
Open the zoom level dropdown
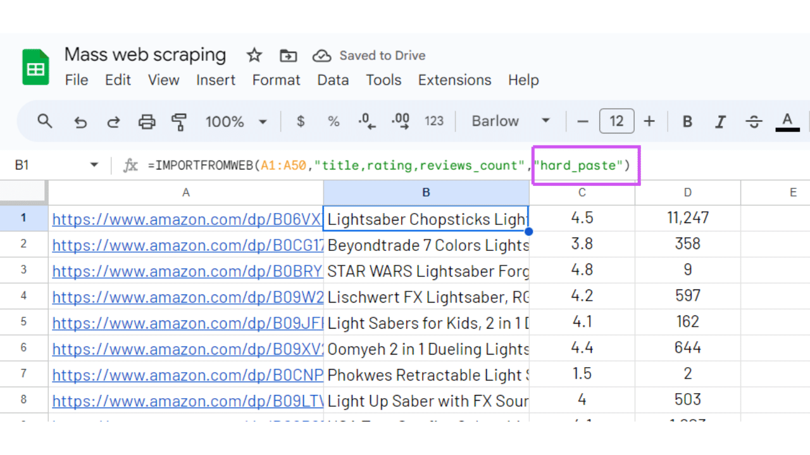(x=235, y=121)
